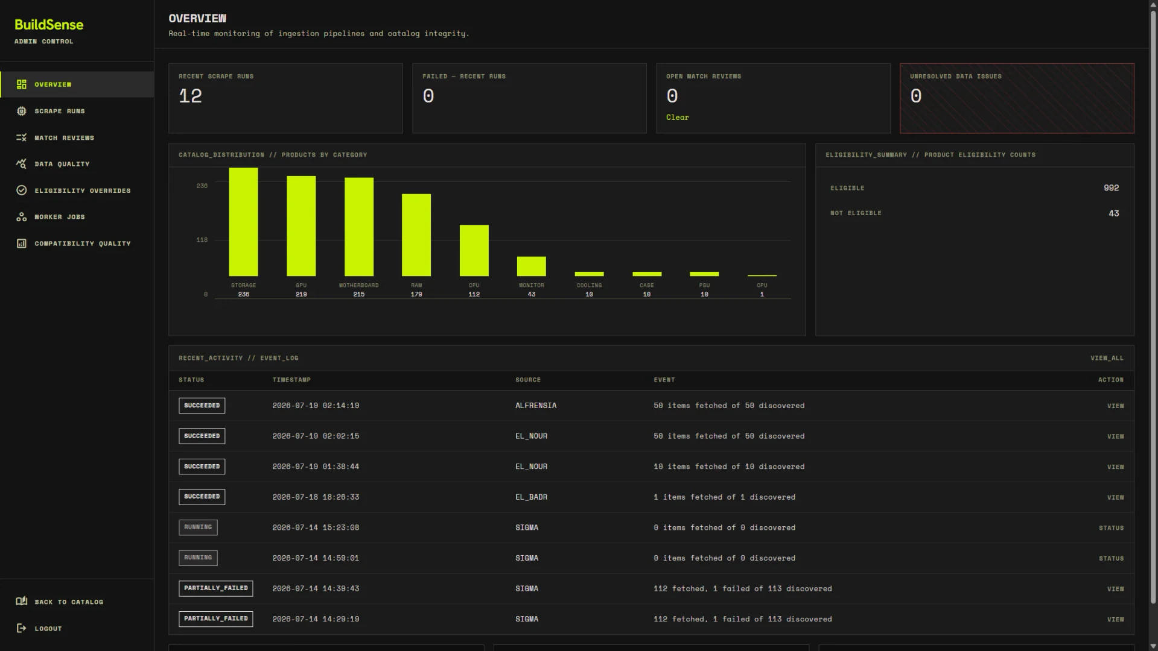Screen dimensions: 1158x651
Task: Click the Unresolved Data Issues card
Action: [1017, 98]
